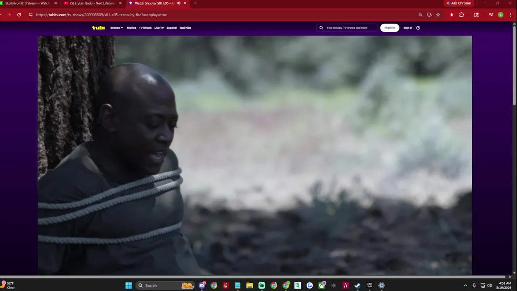Viewport: 517px width, 291px height.
Task: Open the Tubi help icon
Action: tap(418, 28)
